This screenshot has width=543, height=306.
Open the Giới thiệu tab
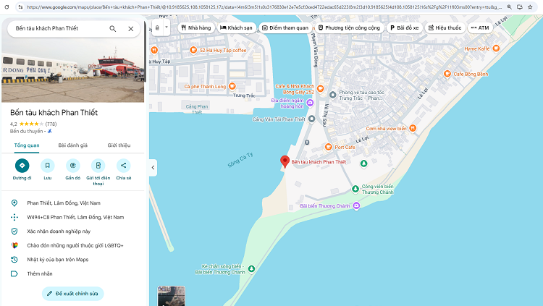pyautogui.click(x=119, y=145)
